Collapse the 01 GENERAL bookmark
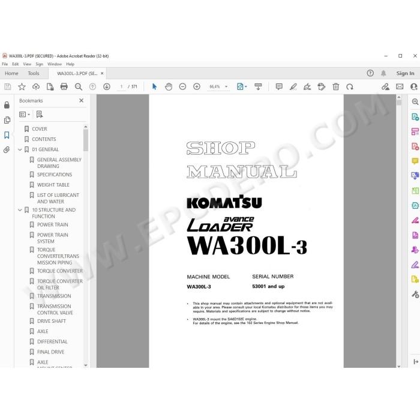This screenshot has width=420, height=420. tap(20, 150)
